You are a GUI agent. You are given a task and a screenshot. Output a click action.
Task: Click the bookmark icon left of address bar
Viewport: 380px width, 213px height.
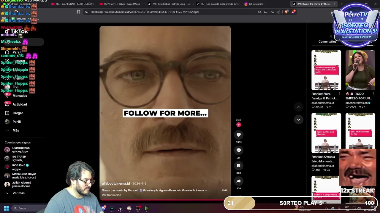point(78,12)
